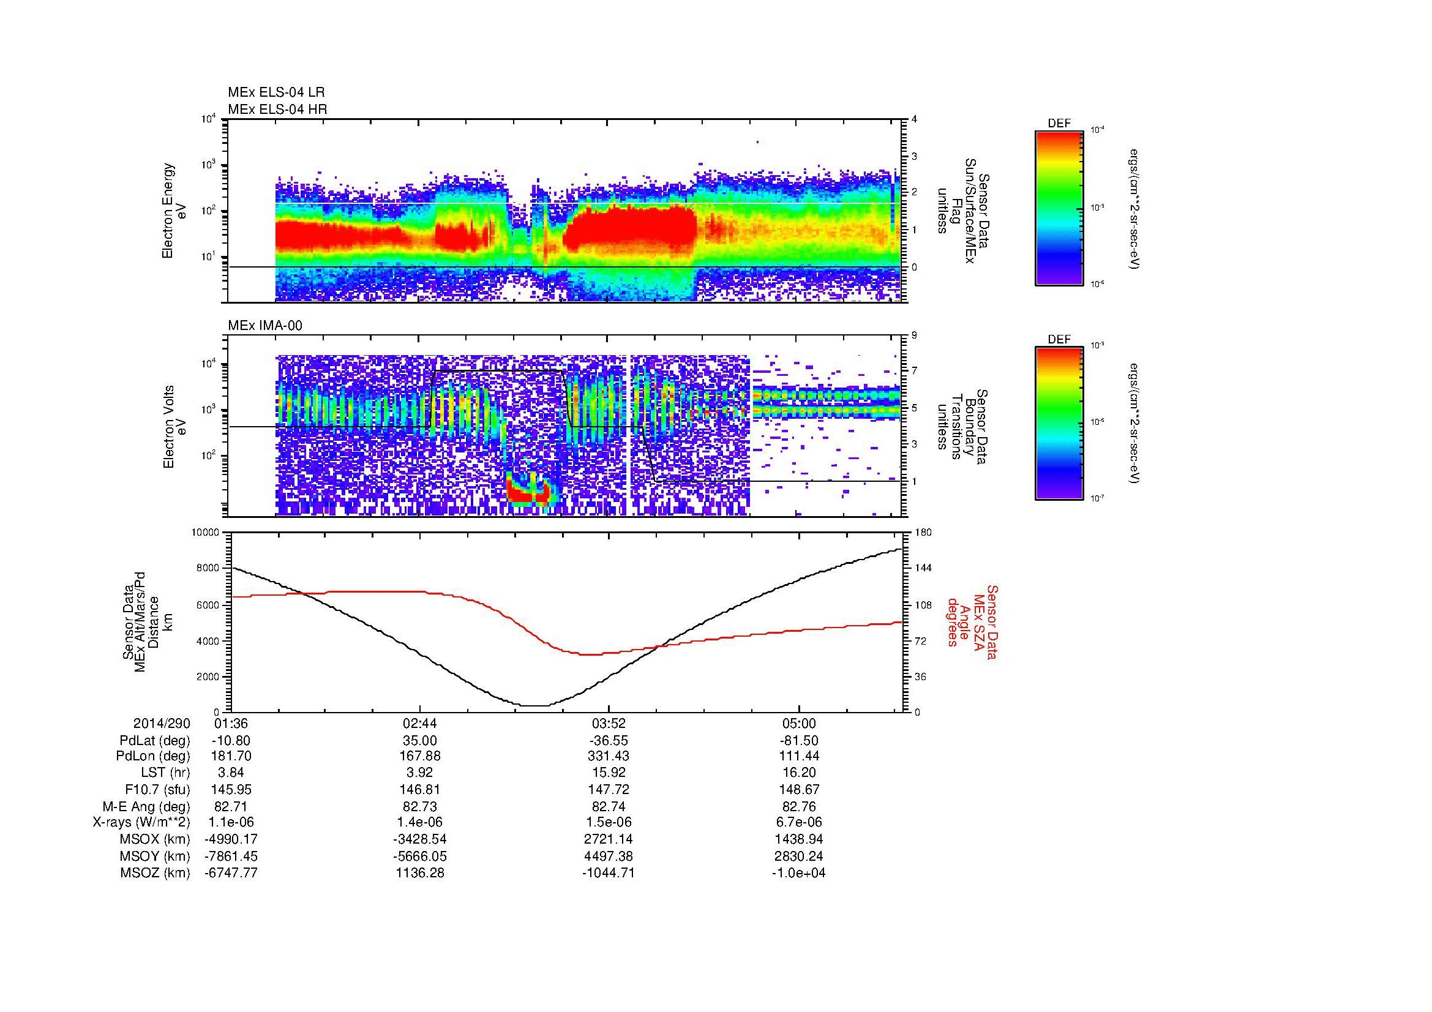Click the MSOY value 4497.38

pos(609,856)
